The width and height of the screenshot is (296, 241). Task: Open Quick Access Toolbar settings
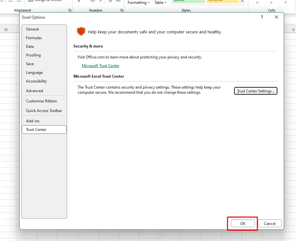coord(44,111)
